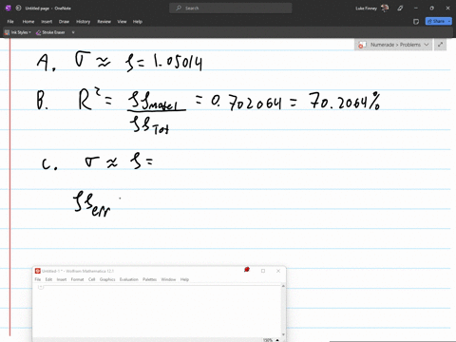Screen dimensions: 456x342
Task: Switch to the History ribbon tab
Action: [x=83, y=22]
